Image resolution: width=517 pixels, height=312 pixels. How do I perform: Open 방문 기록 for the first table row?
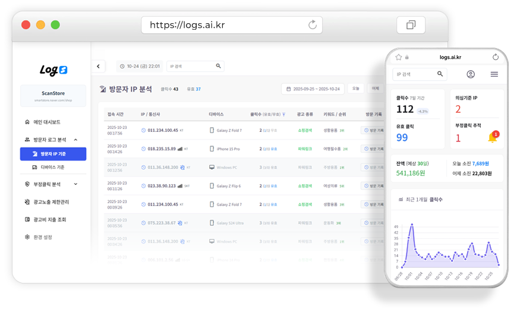pos(373,130)
